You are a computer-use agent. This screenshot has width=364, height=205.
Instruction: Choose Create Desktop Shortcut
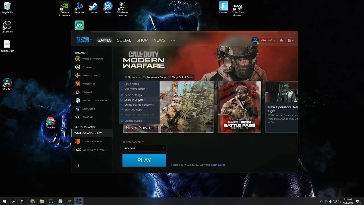click(139, 105)
